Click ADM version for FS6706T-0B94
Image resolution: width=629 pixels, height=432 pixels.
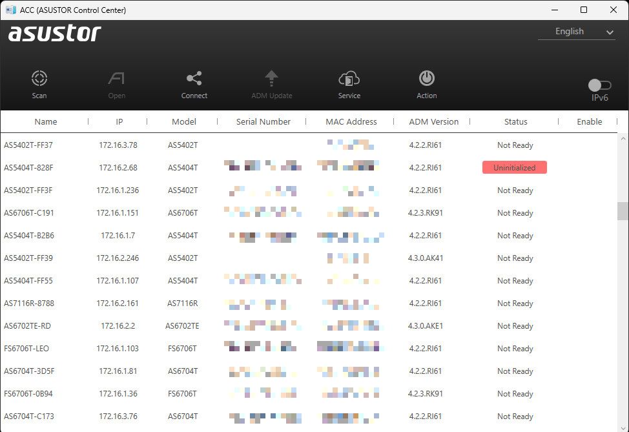(426, 393)
